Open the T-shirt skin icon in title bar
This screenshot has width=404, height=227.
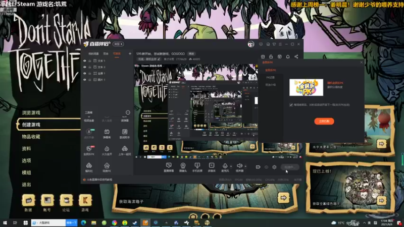coord(274,44)
